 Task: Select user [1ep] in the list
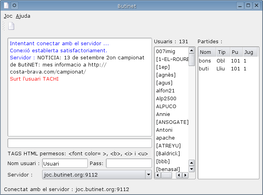click(172, 67)
